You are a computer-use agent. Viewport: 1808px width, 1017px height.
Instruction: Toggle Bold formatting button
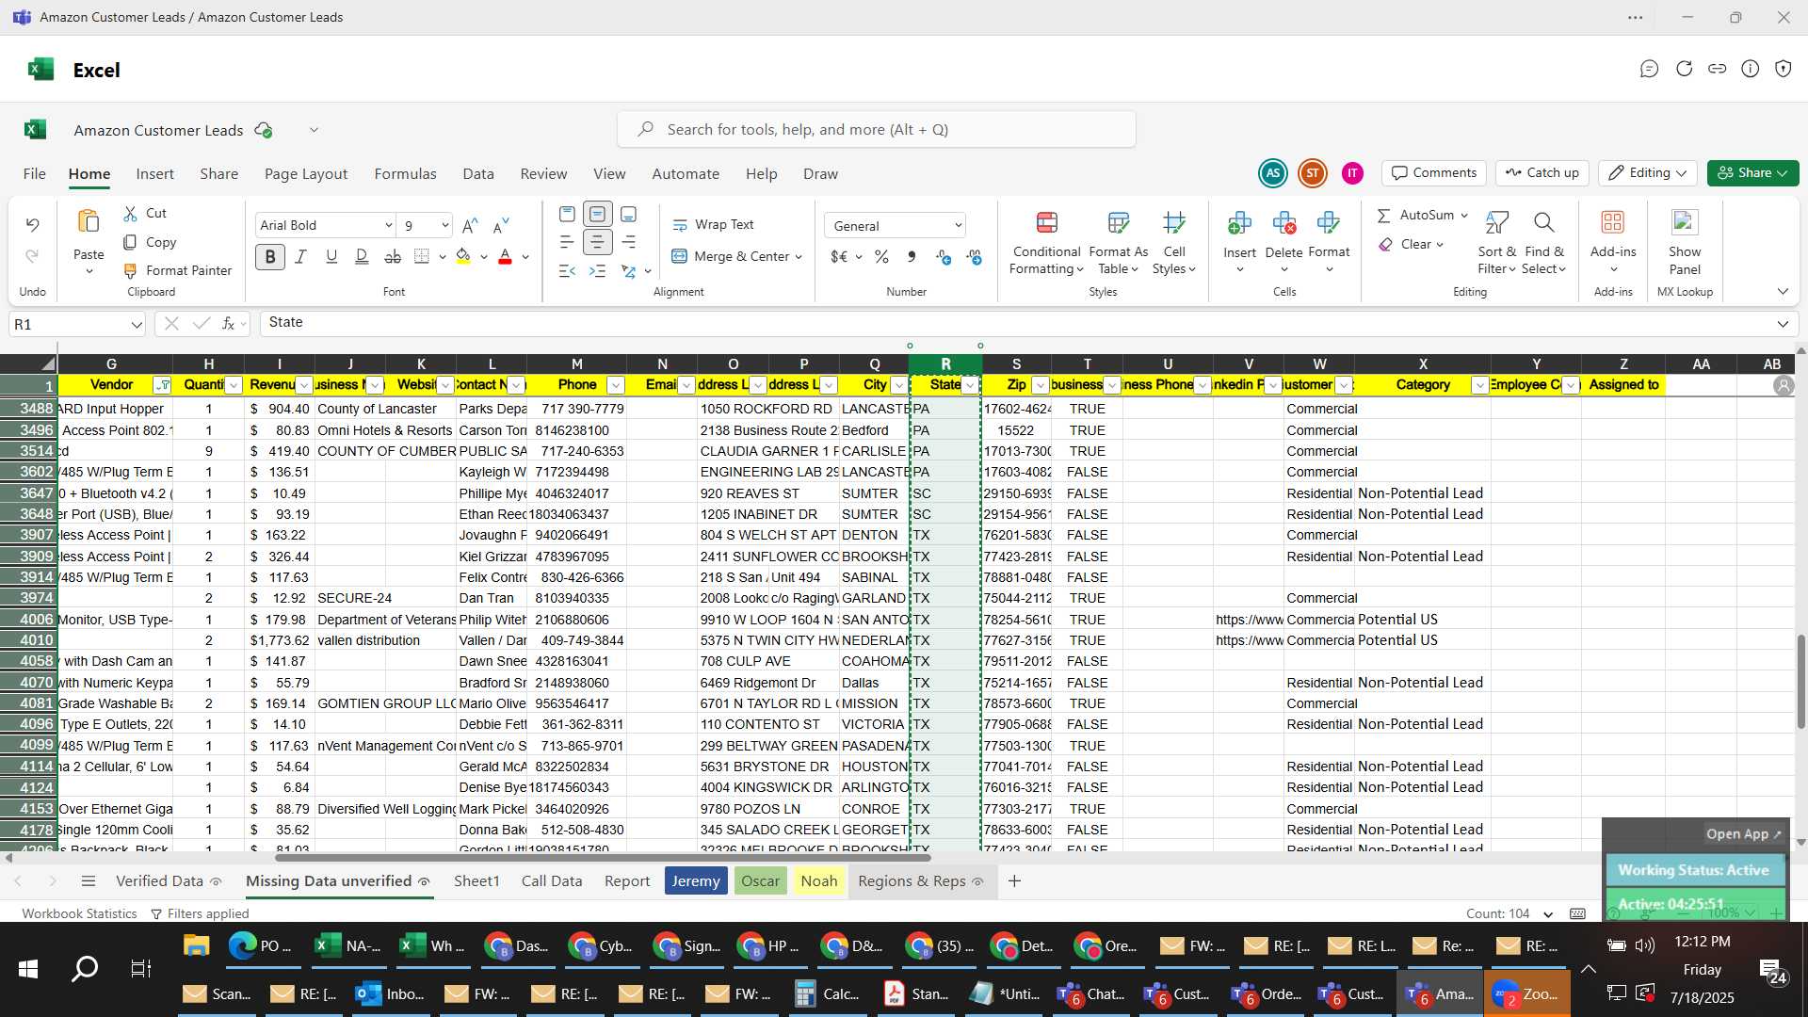[270, 256]
